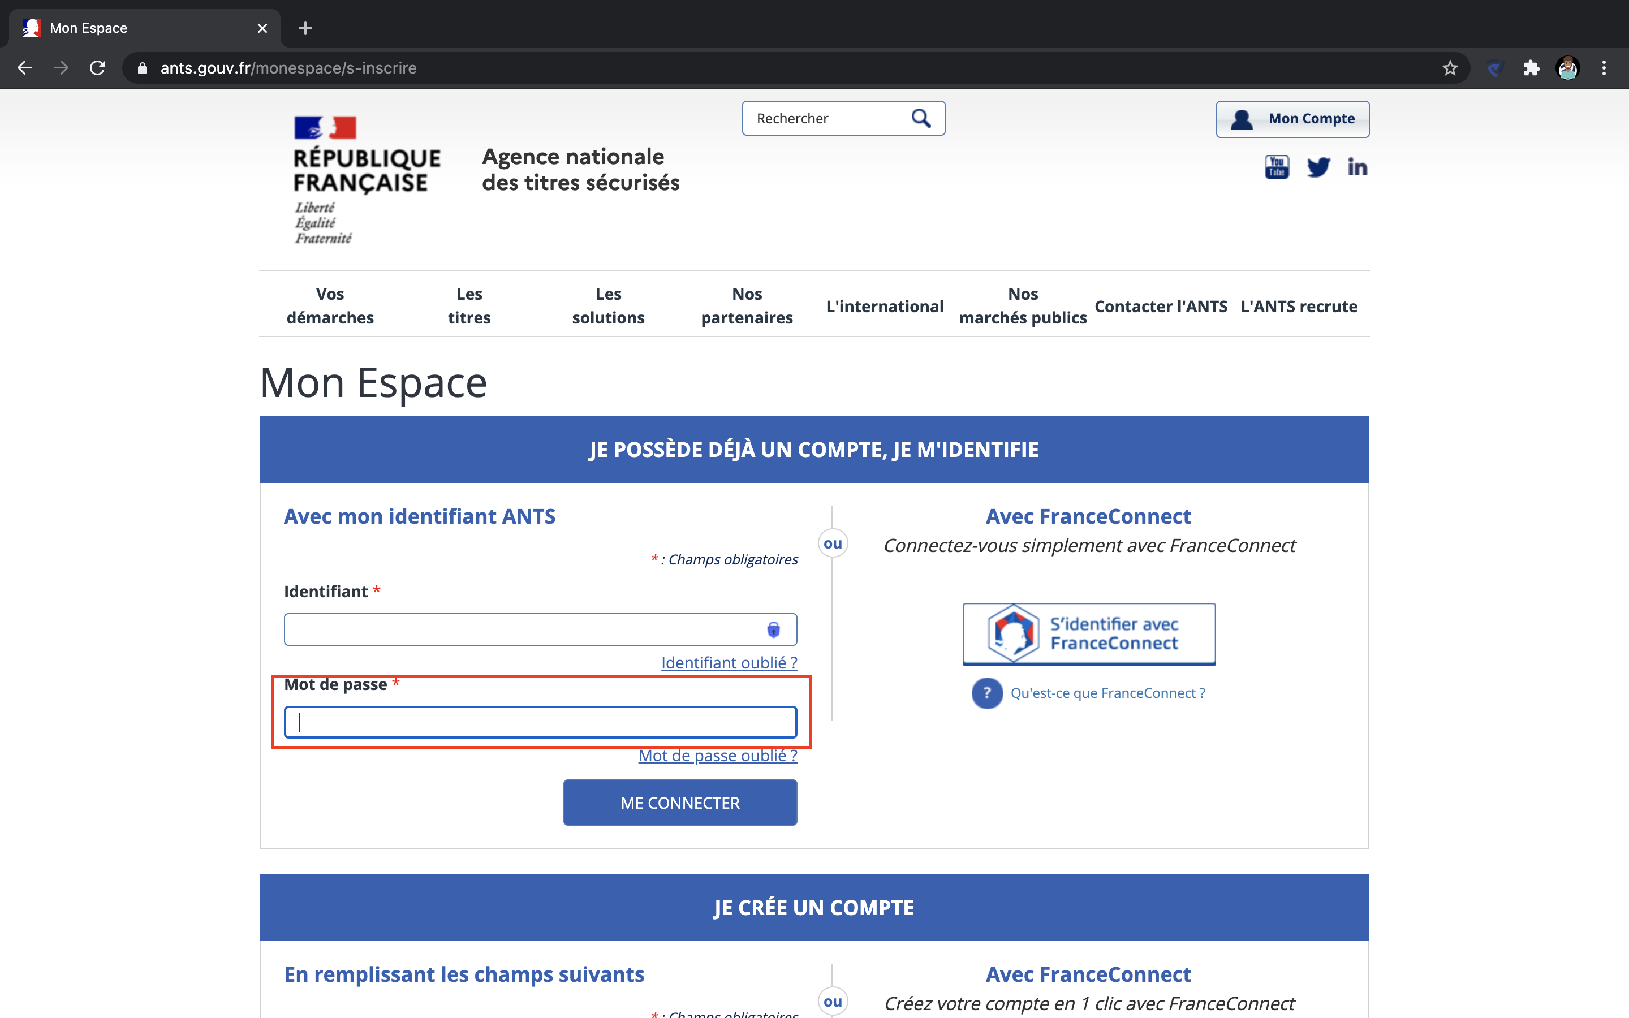Open the Contacter l'ANTS menu
1629x1018 pixels.
[1161, 307]
